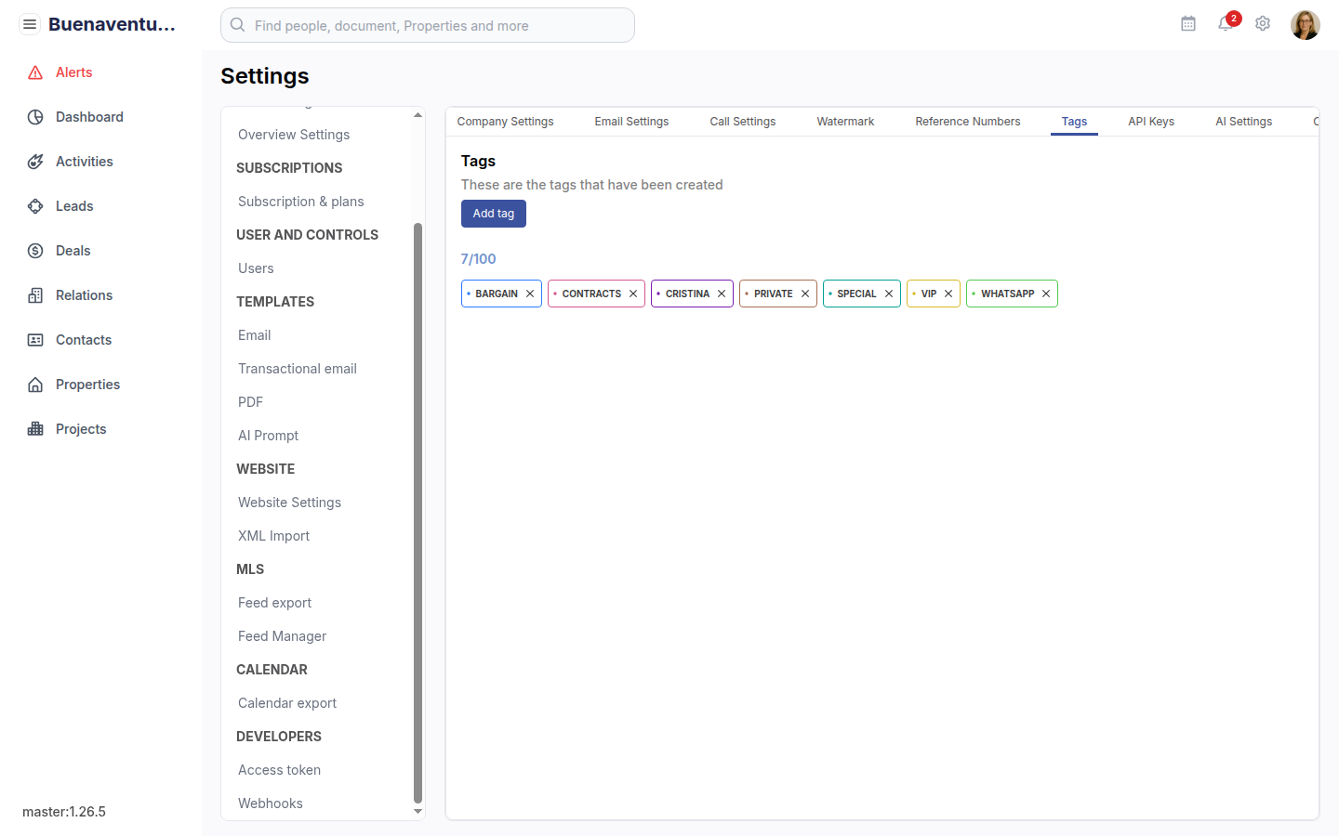Focus the global search field

(428, 25)
